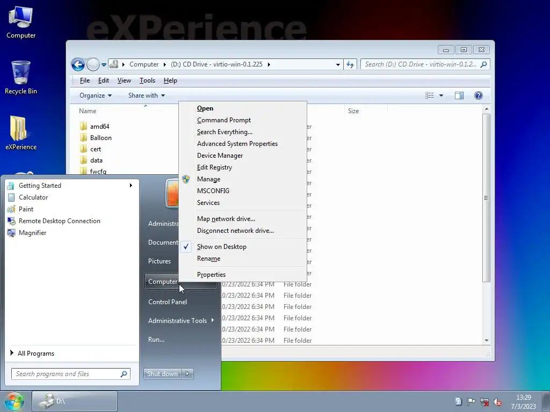
Task: Click the muted volume tray icon
Action: (x=497, y=402)
